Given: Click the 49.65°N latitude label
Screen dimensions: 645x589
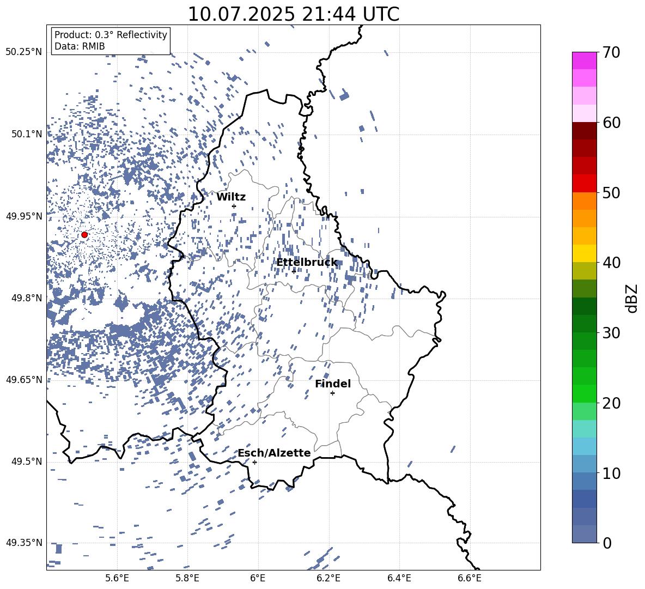Looking at the screenshot, I should (x=24, y=379).
